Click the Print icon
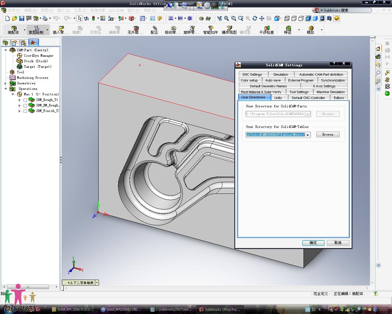This screenshot has height=314, width=392. 45,18
